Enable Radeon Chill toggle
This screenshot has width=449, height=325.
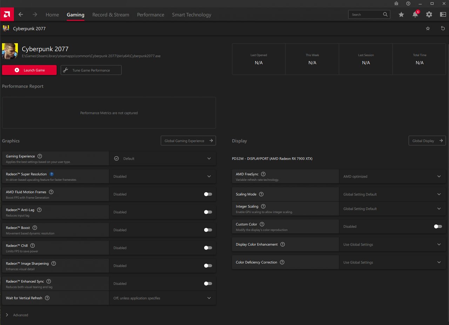(x=208, y=248)
